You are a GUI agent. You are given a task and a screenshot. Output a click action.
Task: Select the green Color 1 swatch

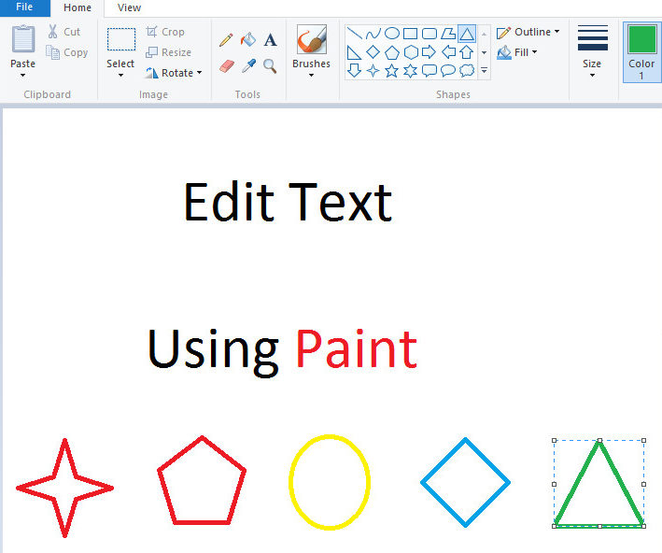pyautogui.click(x=641, y=41)
